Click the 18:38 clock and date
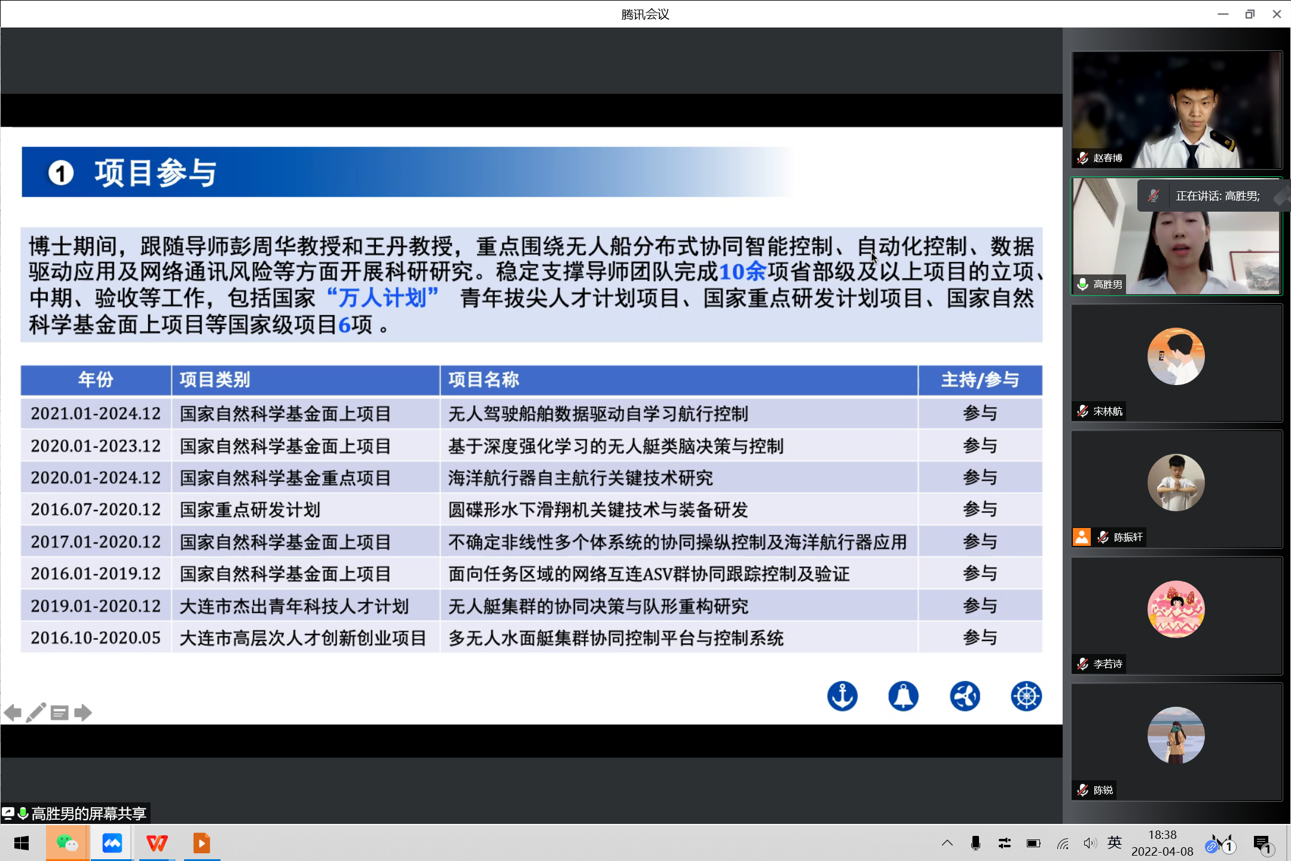Image resolution: width=1291 pixels, height=861 pixels. (1162, 843)
